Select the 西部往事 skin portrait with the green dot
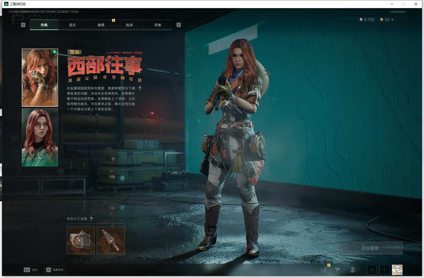This screenshot has height=278, width=424. [40, 78]
